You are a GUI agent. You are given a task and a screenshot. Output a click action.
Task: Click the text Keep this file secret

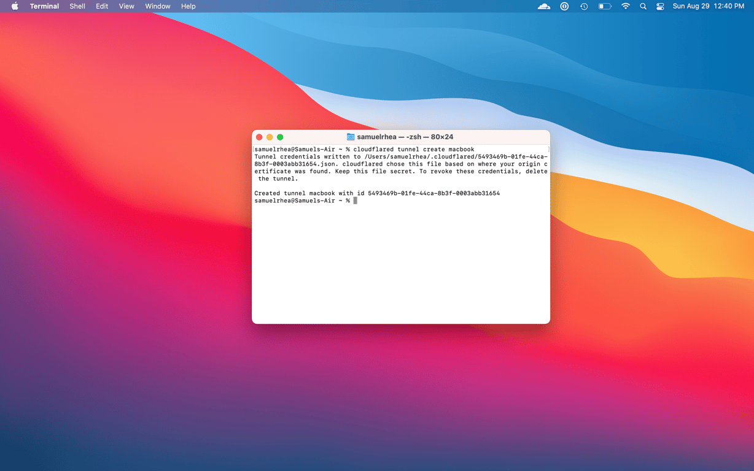[375, 171]
